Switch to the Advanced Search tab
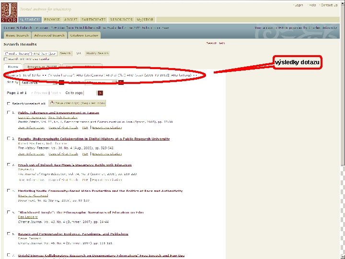The image size is (345, 259). [49, 35]
